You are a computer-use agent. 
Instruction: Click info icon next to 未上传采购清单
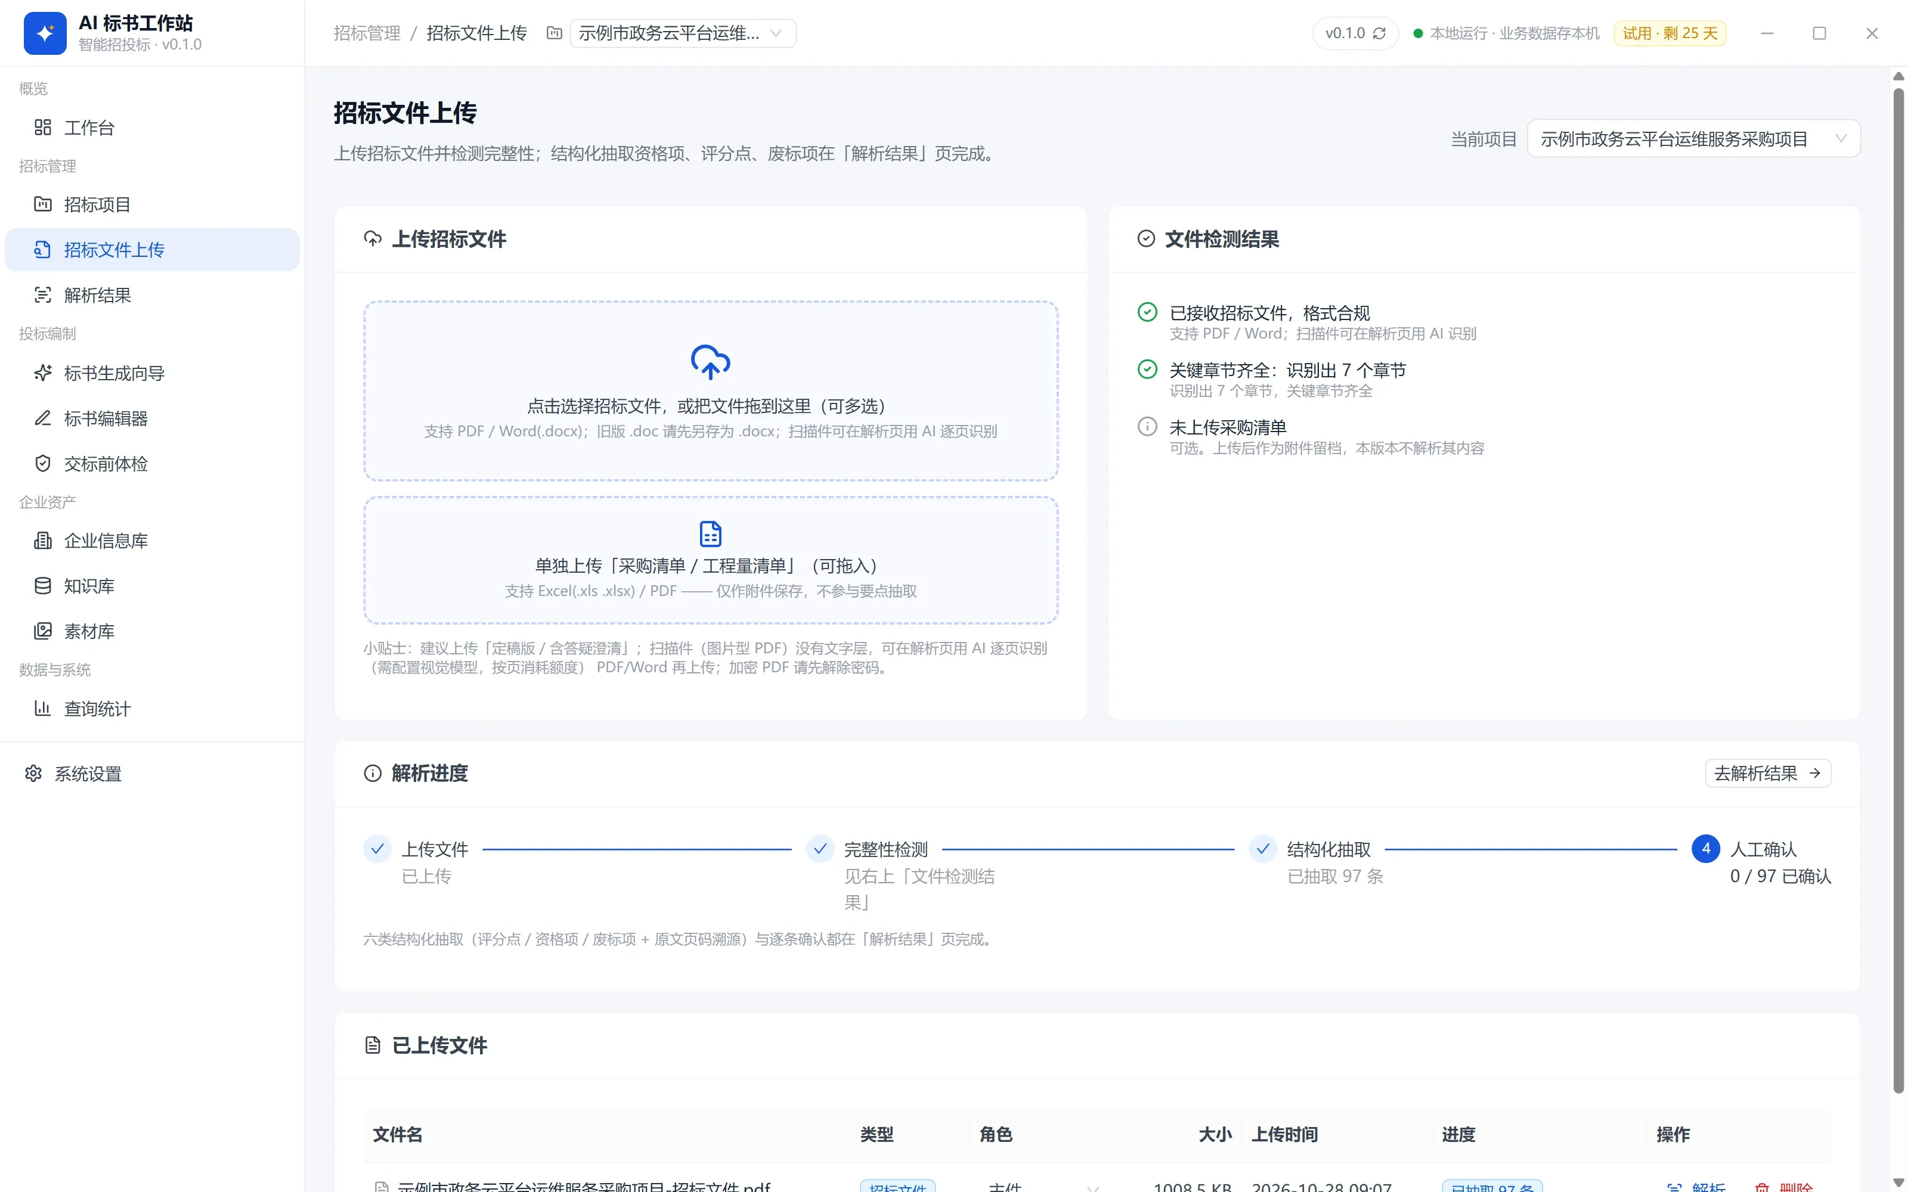tap(1147, 427)
